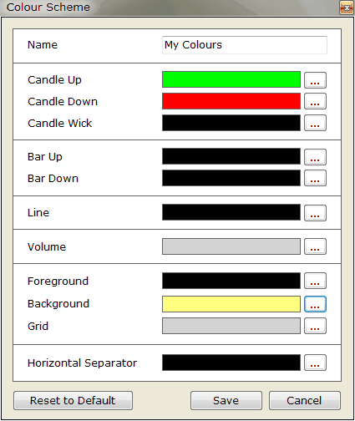Select the yellow Background colour swatch
Viewport: 355px width, 421px height.
231,304
